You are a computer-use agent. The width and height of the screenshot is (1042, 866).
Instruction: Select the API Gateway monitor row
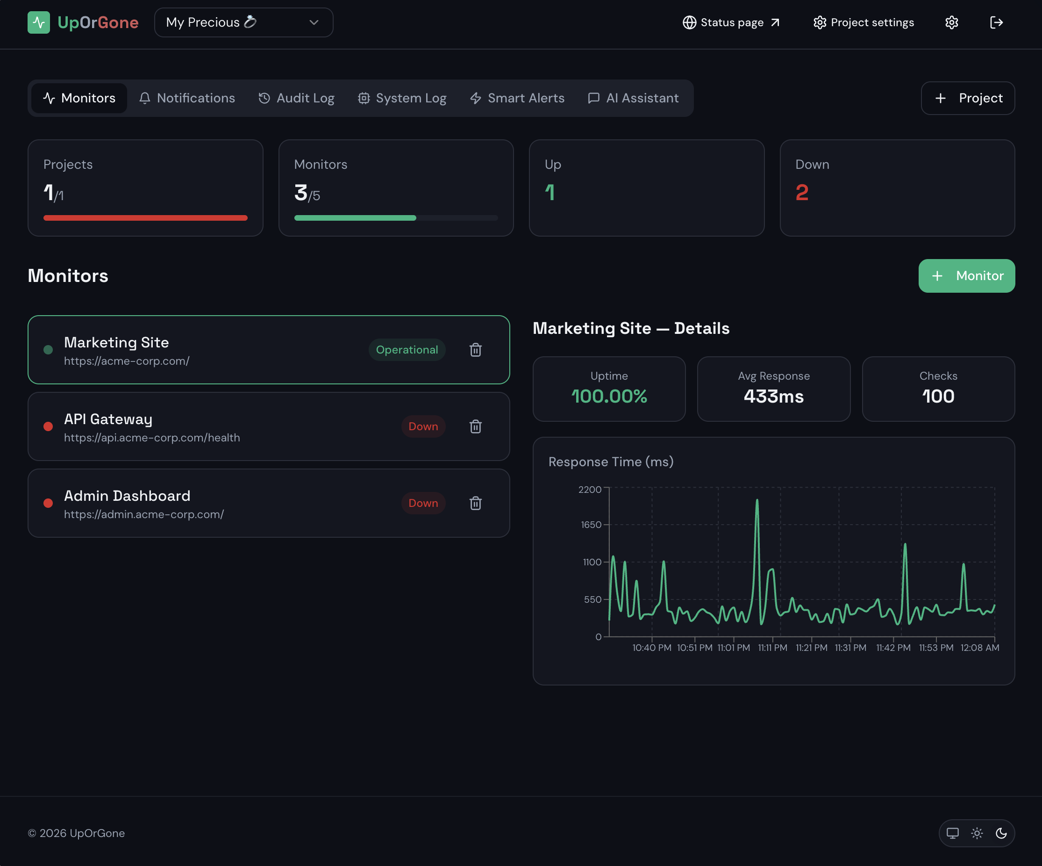(x=223, y=426)
